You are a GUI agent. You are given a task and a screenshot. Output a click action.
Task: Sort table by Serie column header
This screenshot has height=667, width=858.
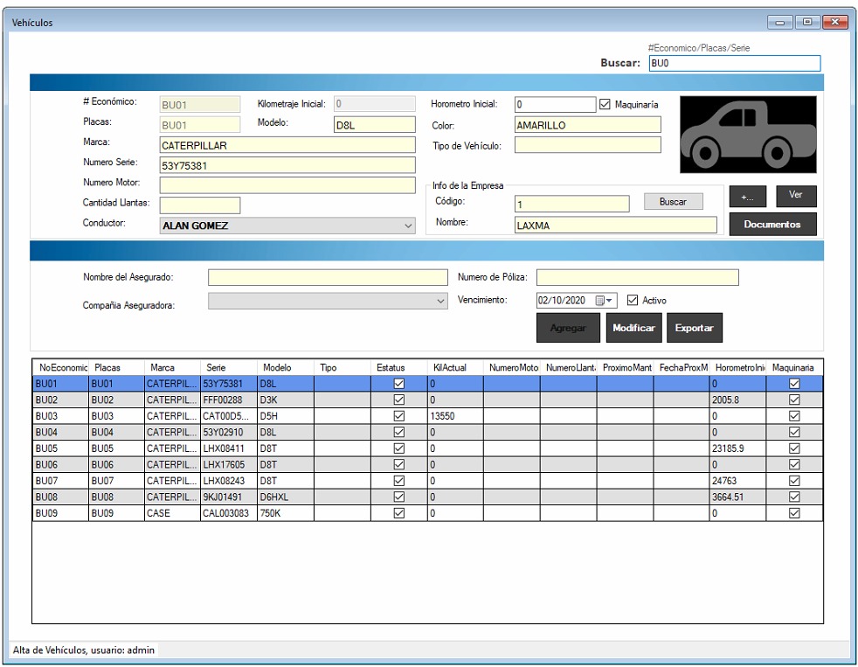click(x=229, y=367)
